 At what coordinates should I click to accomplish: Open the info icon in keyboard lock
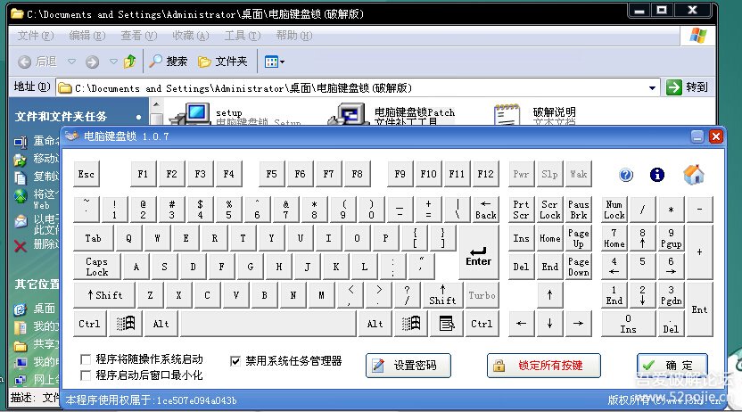(658, 175)
